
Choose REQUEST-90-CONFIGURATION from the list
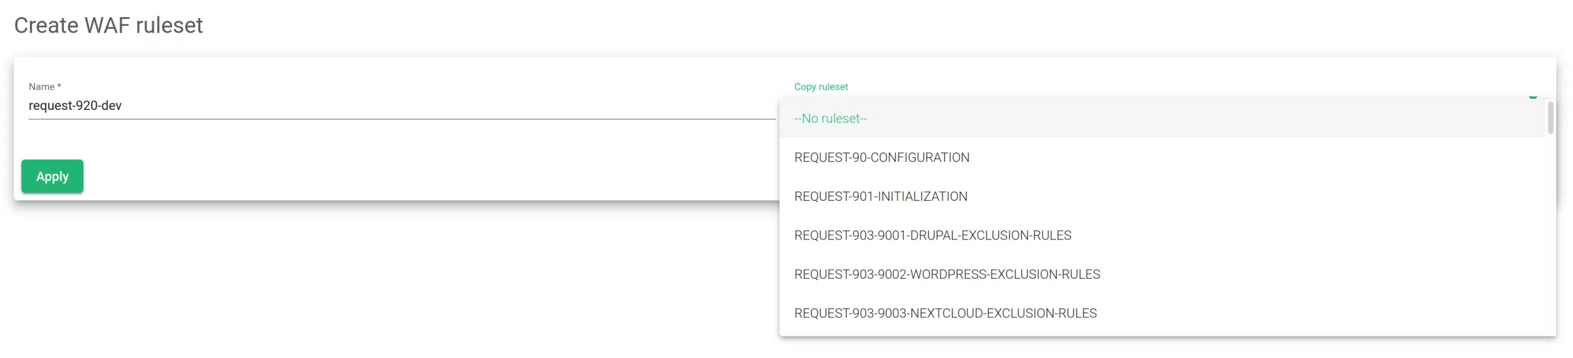coord(881,158)
